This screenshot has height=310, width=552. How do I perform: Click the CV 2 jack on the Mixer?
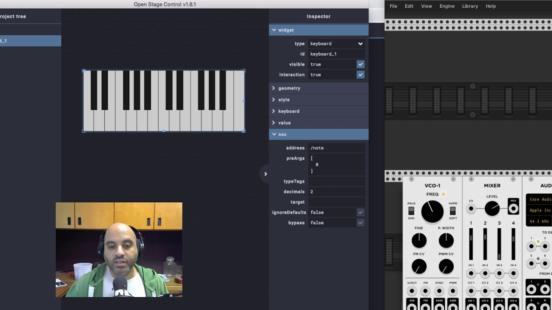pyautogui.click(x=485, y=291)
